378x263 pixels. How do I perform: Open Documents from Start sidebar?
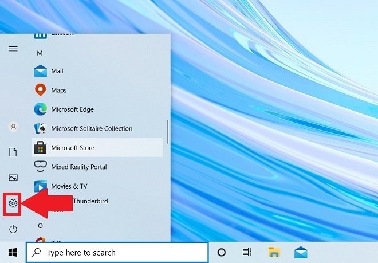pyautogui.click(x=13, y=152)
